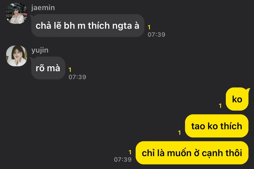Screen dimensions: 254x169
Task: Tap the 07:39 timestamp under jaemin's message
Action: pyautogui.click(x=156, y=35)
